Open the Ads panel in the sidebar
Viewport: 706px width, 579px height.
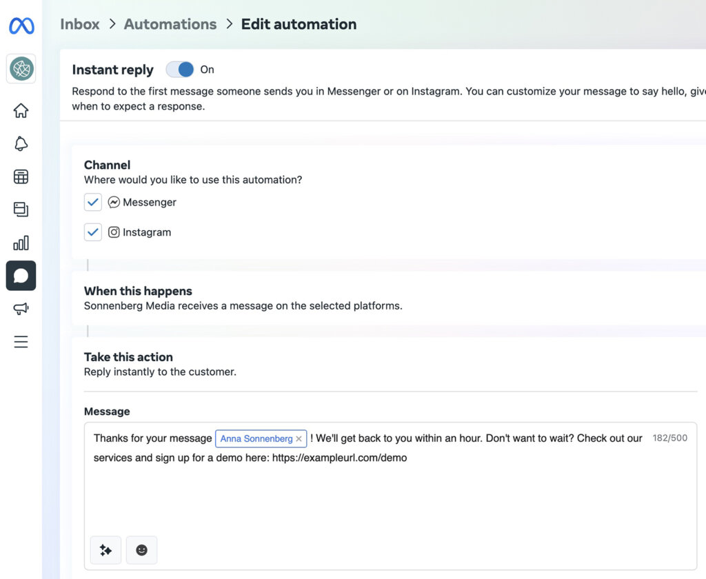21,176
